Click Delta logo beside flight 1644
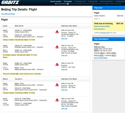This screenshot has height=113, width=125. pyautogui.click(x=57, y=32)
